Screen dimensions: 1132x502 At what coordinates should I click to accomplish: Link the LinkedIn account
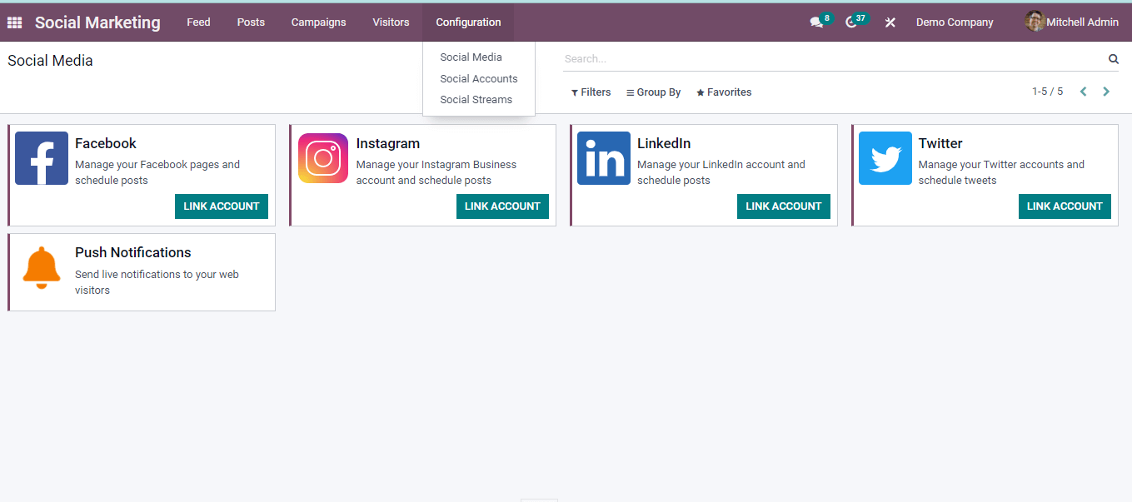783,206
